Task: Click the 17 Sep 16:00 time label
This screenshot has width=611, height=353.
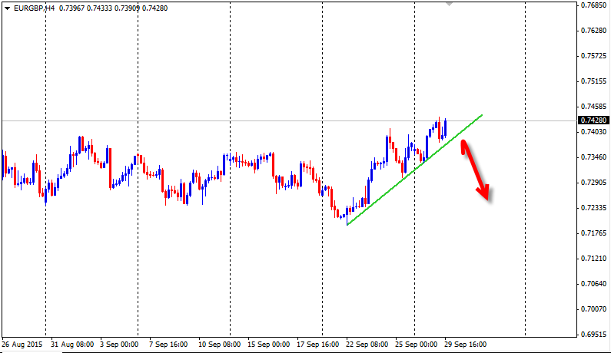Action: [x=318, y=345]
